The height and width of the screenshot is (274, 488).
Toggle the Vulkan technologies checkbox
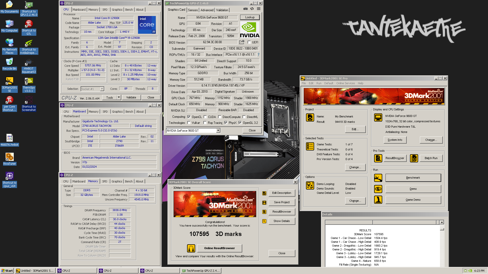point(189,123)
